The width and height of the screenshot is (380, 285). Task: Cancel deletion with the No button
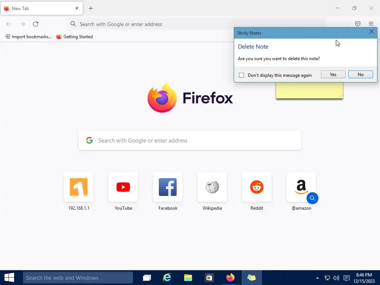tap(360, 74)
